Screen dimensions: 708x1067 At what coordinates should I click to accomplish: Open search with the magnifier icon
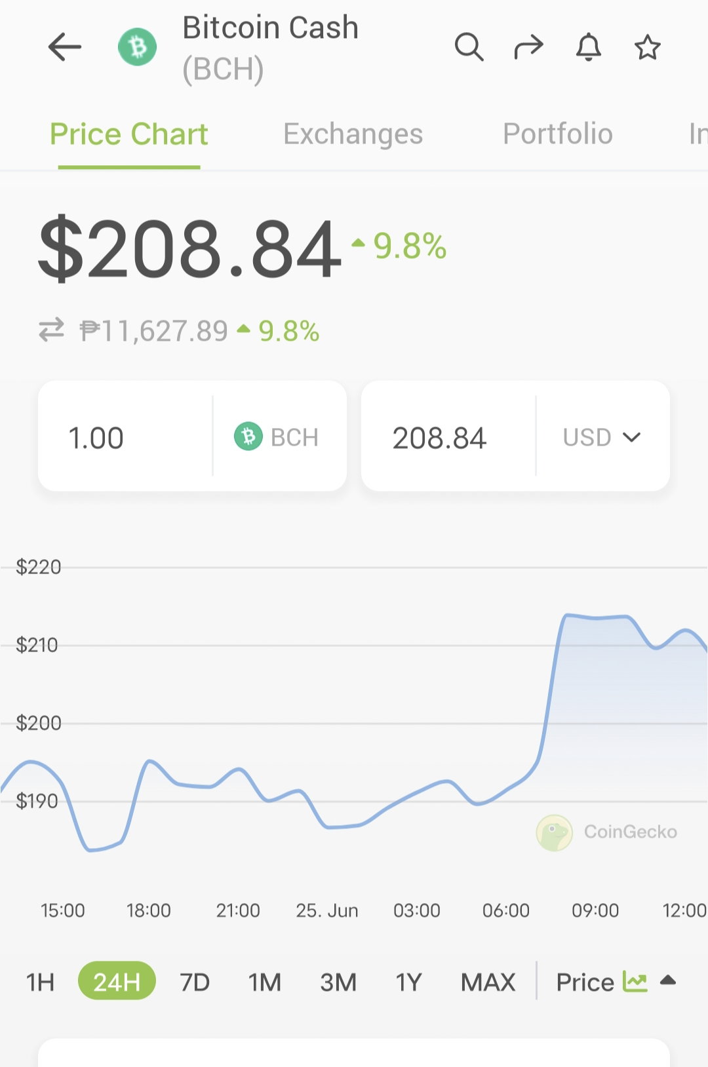pos(469,47)
